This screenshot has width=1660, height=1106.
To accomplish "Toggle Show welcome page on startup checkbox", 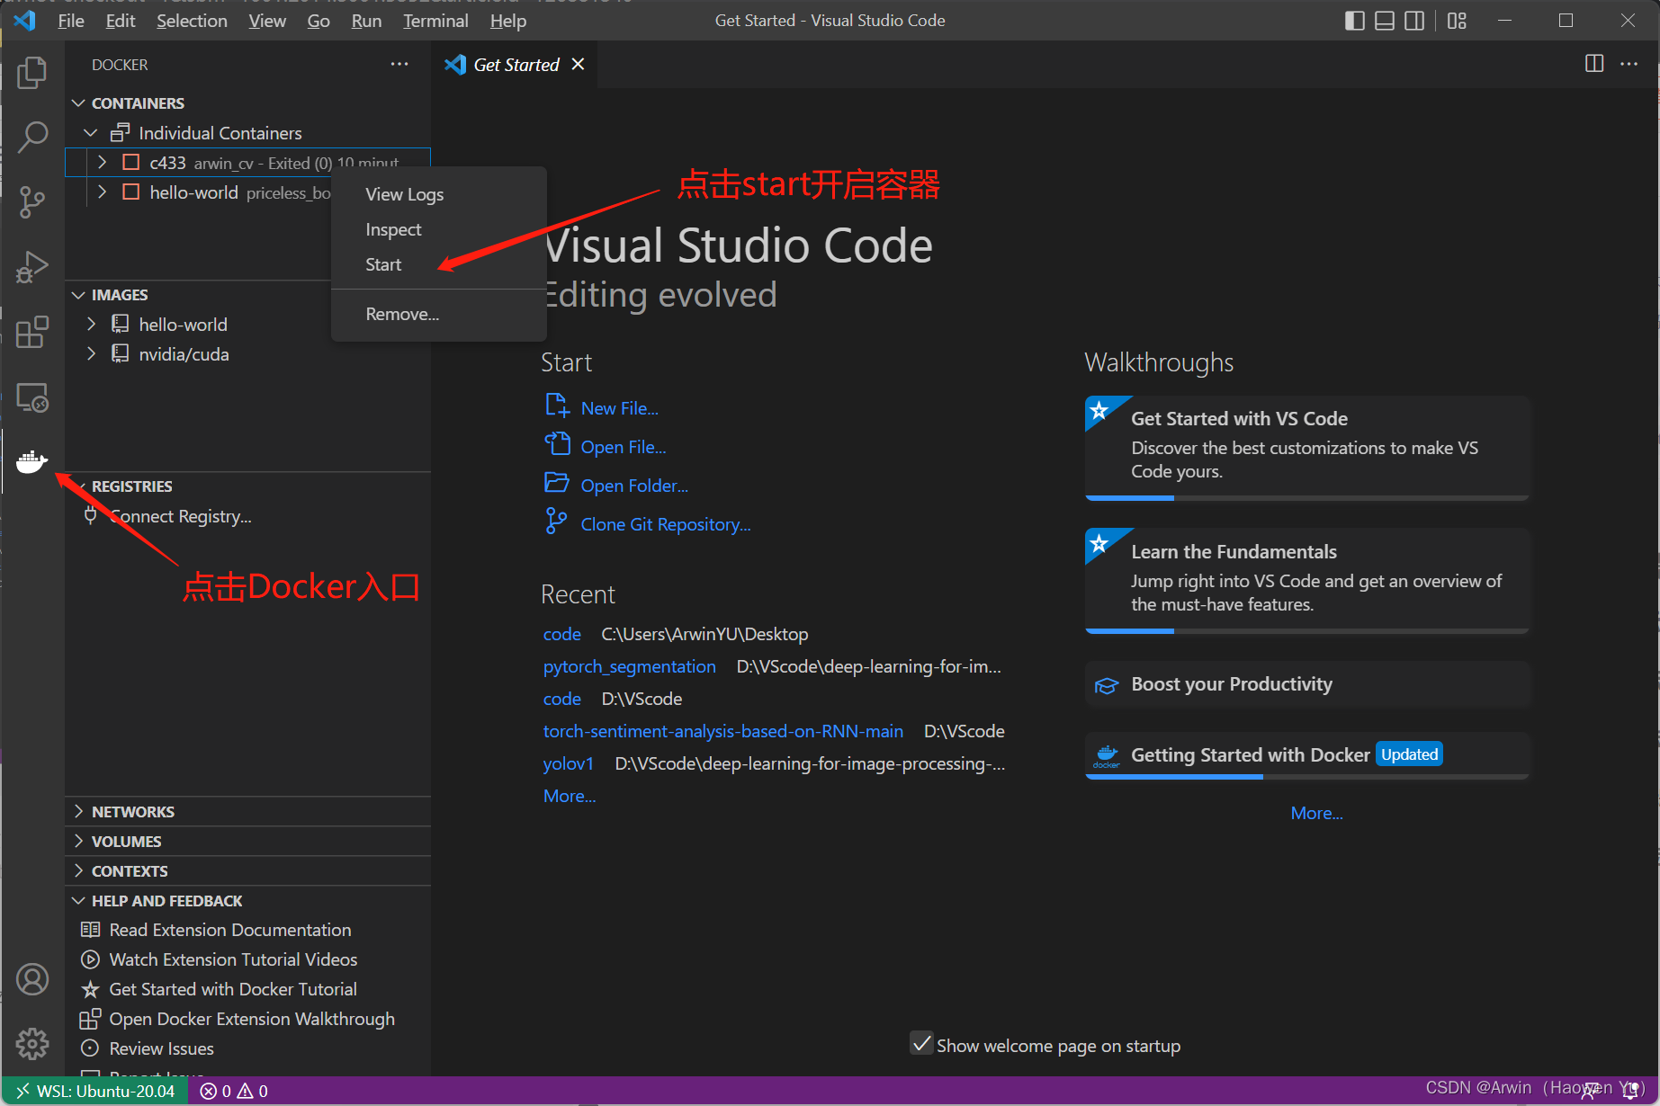I will [921, 1044].
